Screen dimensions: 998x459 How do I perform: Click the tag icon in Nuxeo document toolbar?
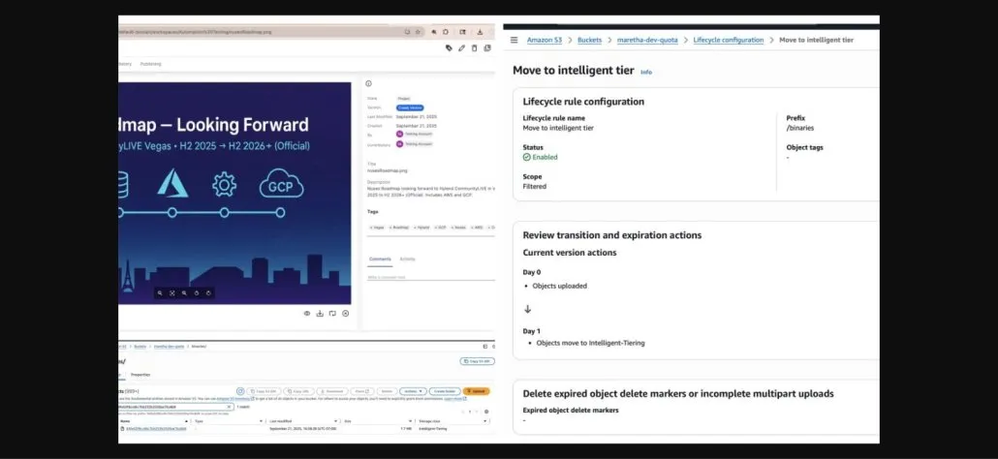(449, 47)
